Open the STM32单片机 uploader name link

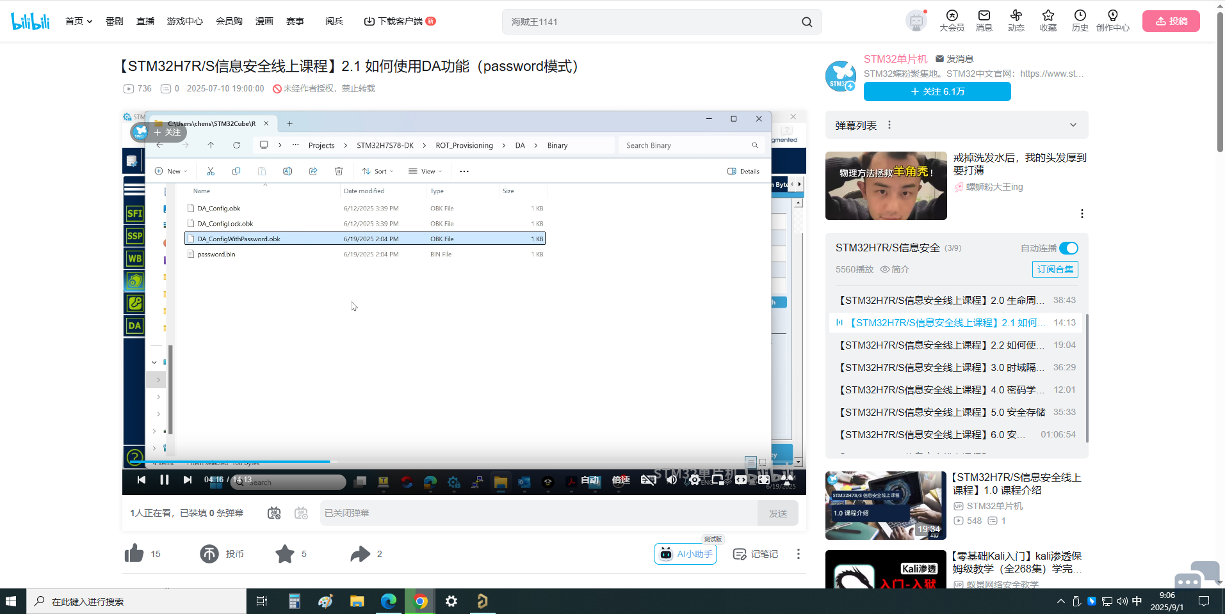tap(895, 59)
